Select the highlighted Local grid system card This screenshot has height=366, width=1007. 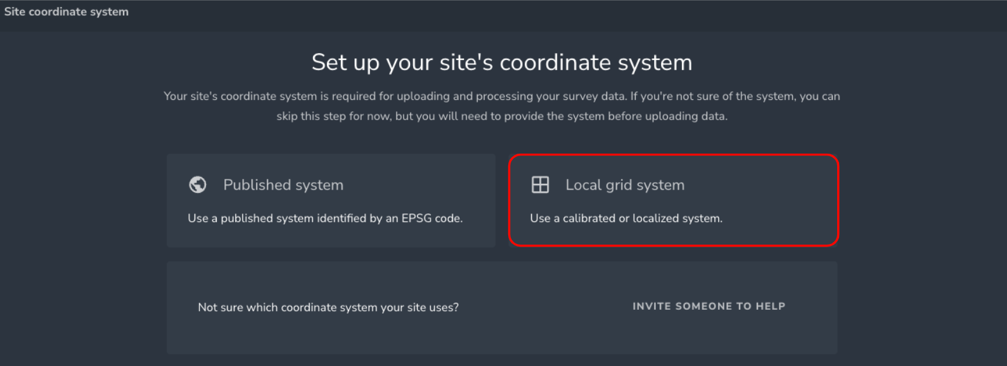pyautogui.click(x=674, y=200)
